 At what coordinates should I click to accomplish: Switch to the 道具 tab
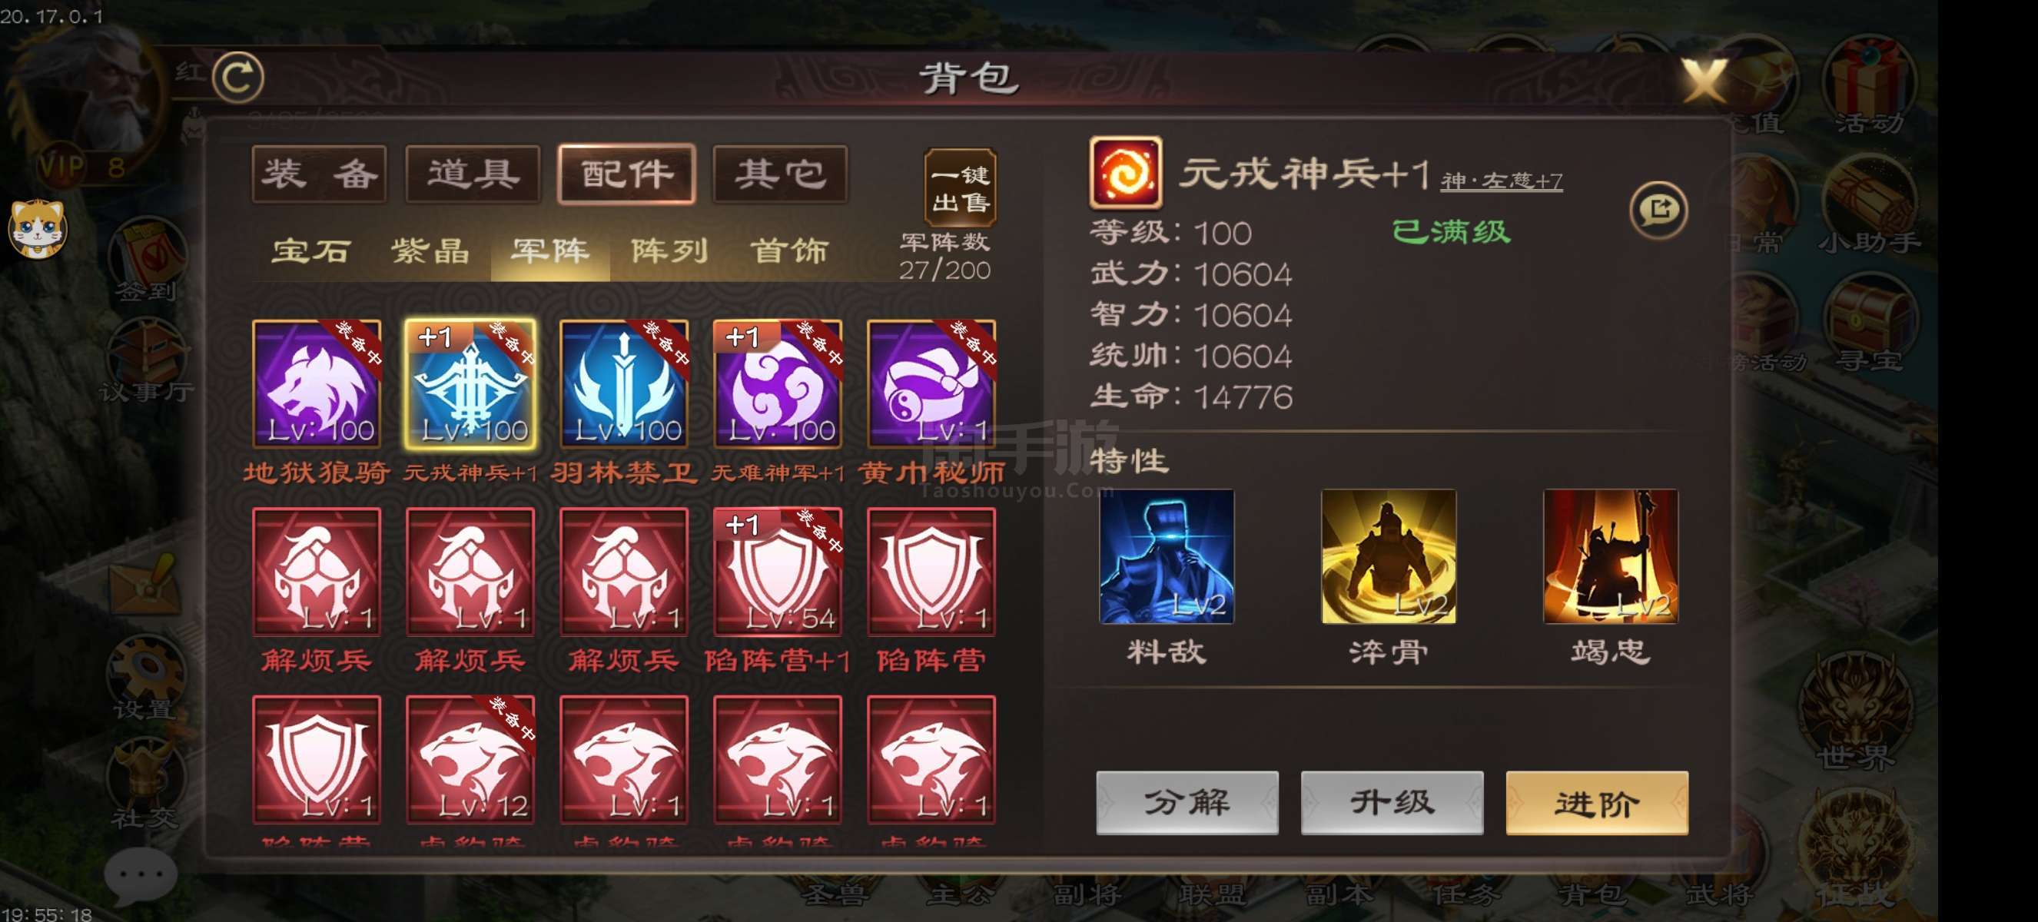473,174
